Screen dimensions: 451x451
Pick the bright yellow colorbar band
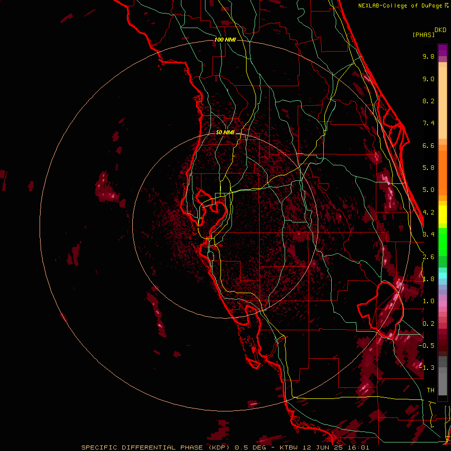442,214
